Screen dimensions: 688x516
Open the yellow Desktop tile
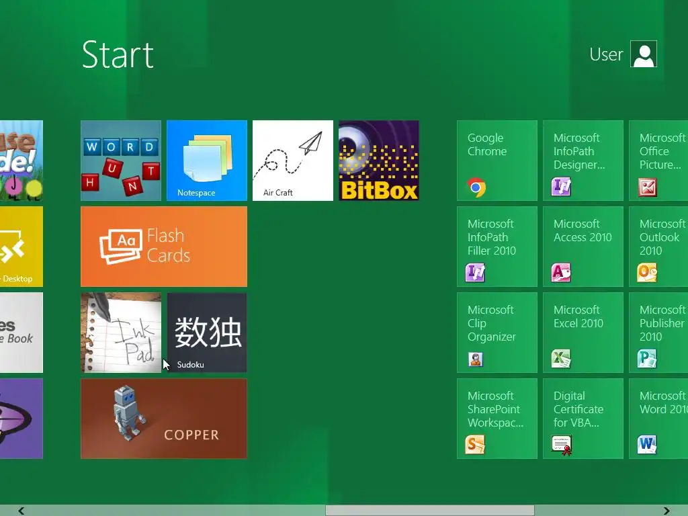21,247
